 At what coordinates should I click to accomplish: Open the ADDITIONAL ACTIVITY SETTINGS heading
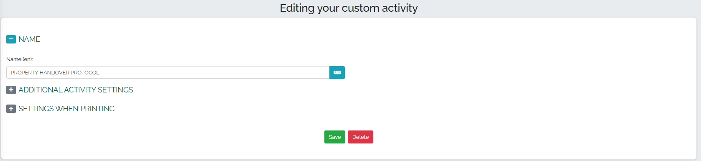(76, 90)
